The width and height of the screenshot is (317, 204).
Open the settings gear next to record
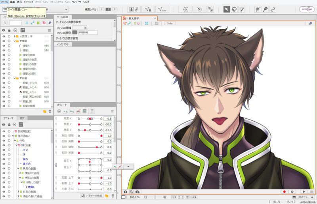292,192
